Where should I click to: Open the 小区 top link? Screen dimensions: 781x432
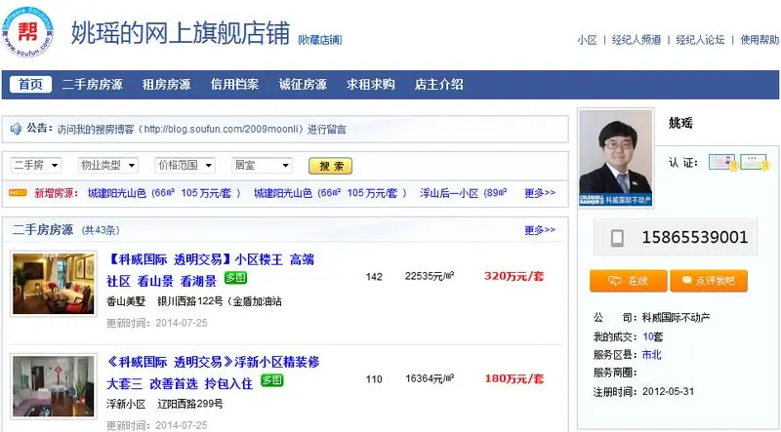(587, 40)
